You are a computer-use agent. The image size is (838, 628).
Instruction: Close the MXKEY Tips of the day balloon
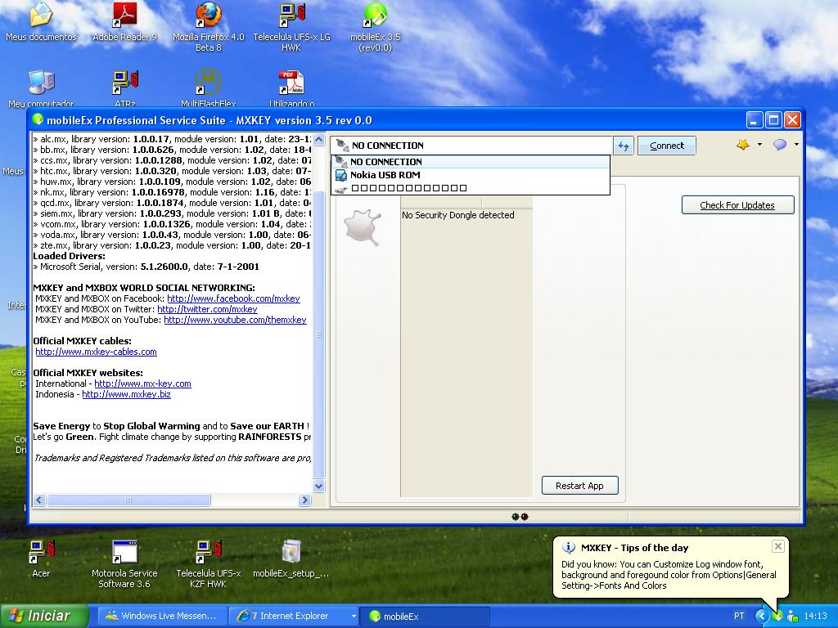[x=778, y=546]
